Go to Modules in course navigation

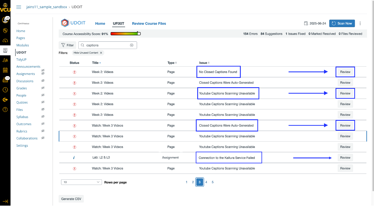point(22,45)
